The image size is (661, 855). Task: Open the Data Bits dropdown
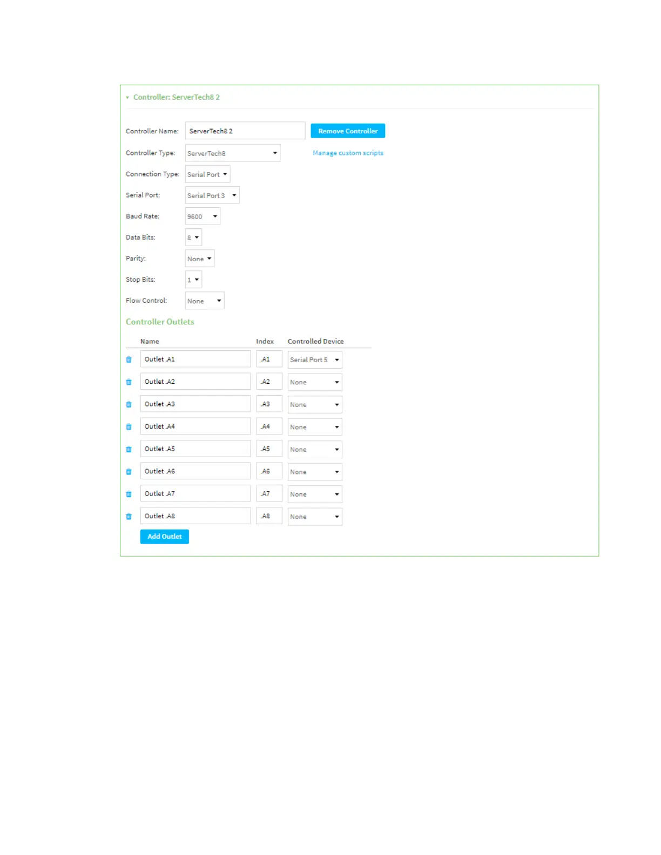coord(193,237)
